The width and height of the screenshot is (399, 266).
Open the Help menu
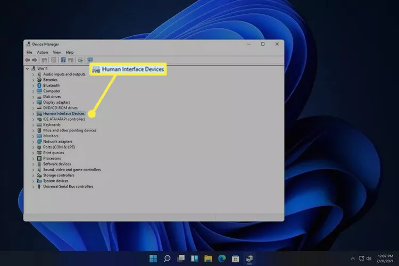click(70, 52)
